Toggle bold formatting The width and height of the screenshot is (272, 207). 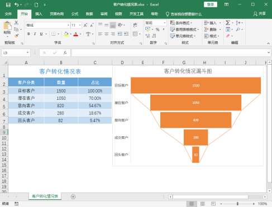28,34
